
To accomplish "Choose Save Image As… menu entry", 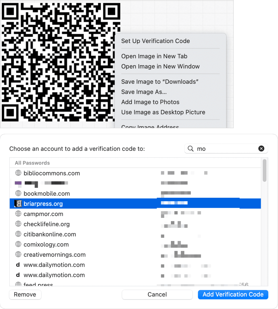I will pyautogui.click(x=144, y=92).
